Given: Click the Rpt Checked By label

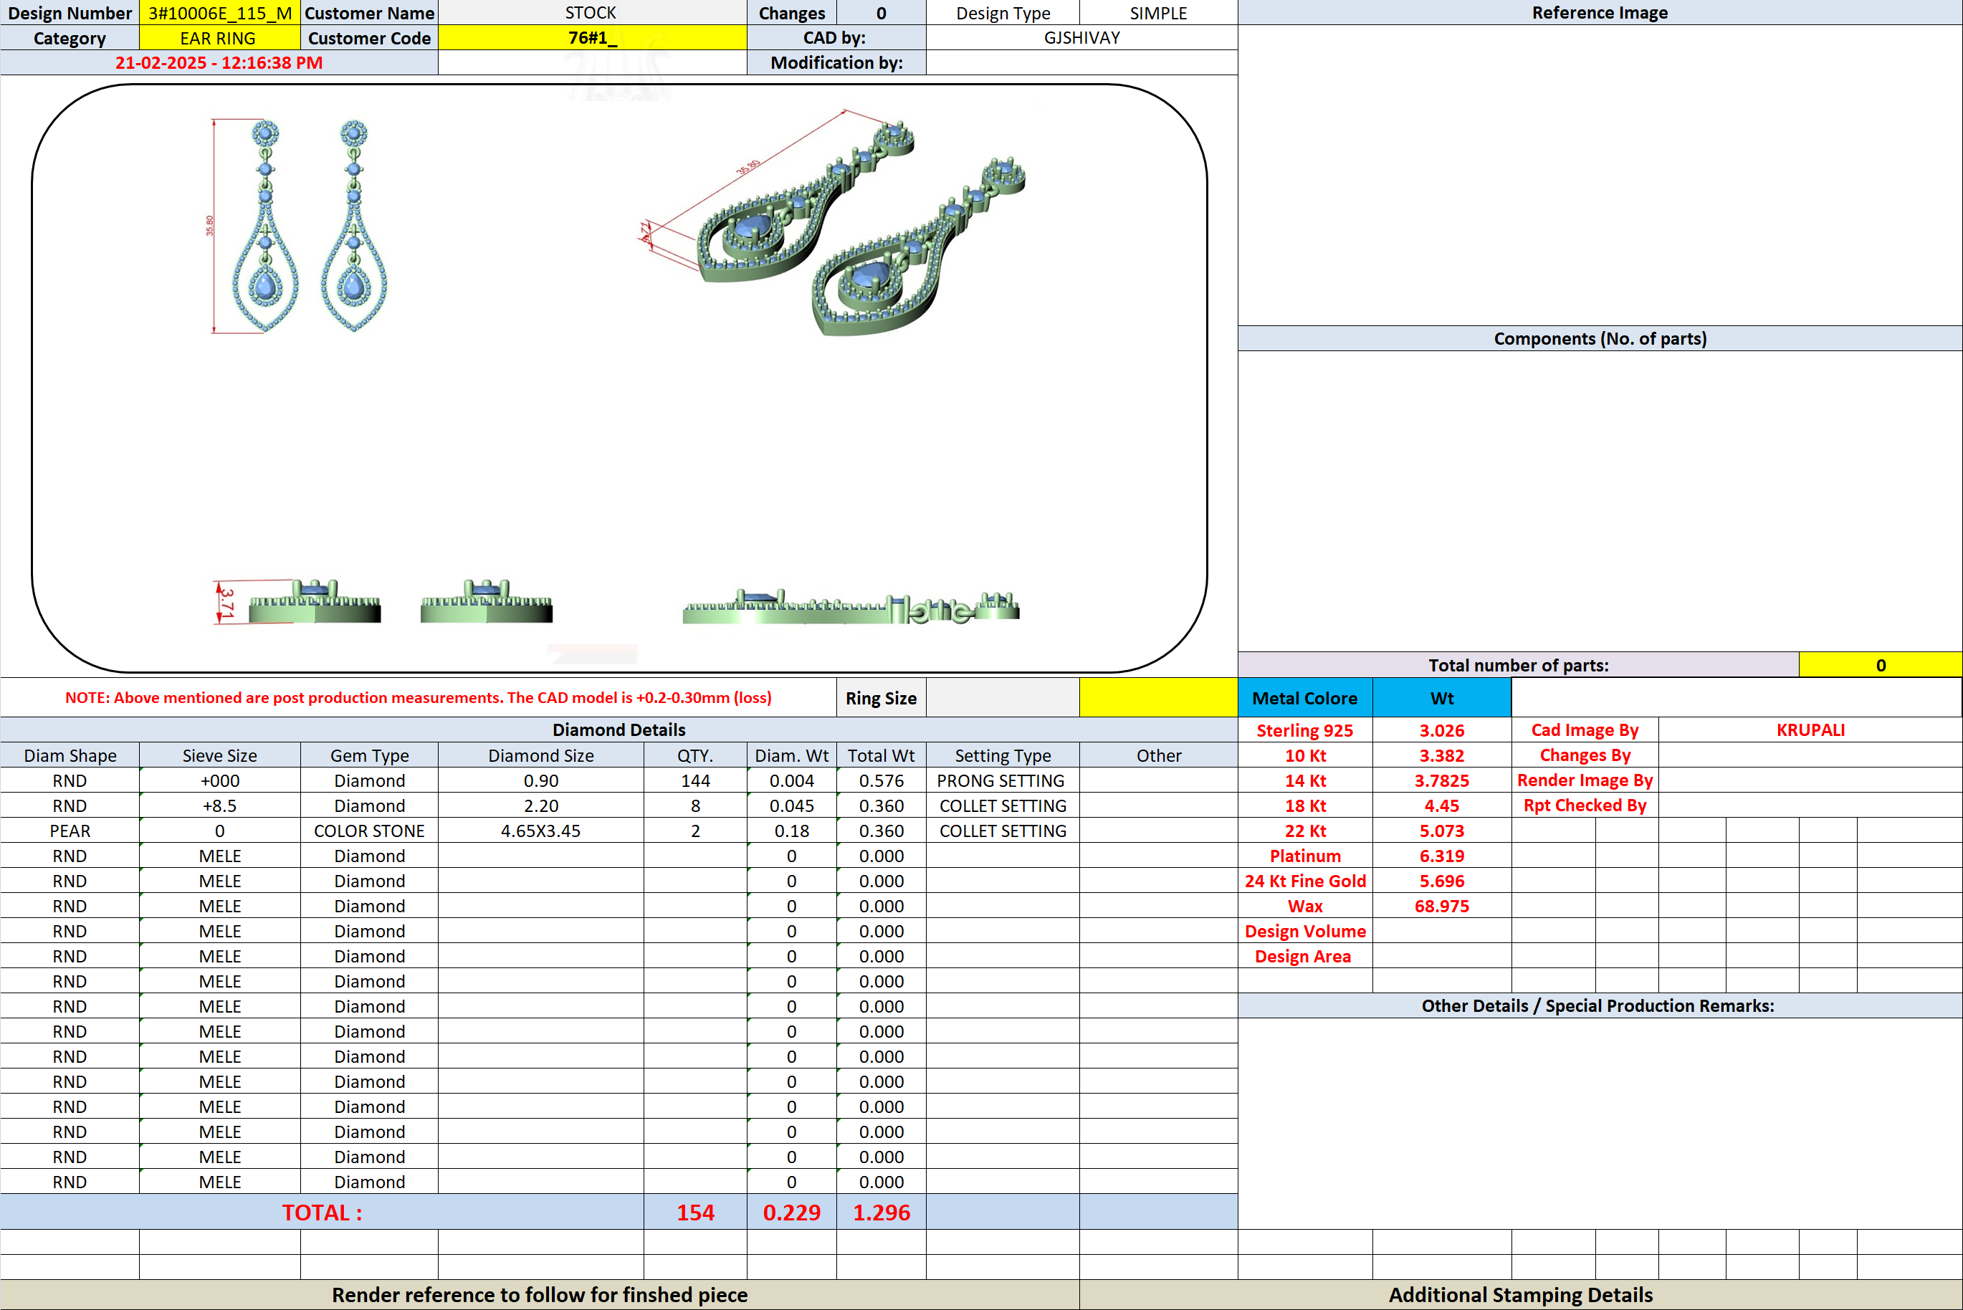Looking at the screenshot, I should [1585, 805].
